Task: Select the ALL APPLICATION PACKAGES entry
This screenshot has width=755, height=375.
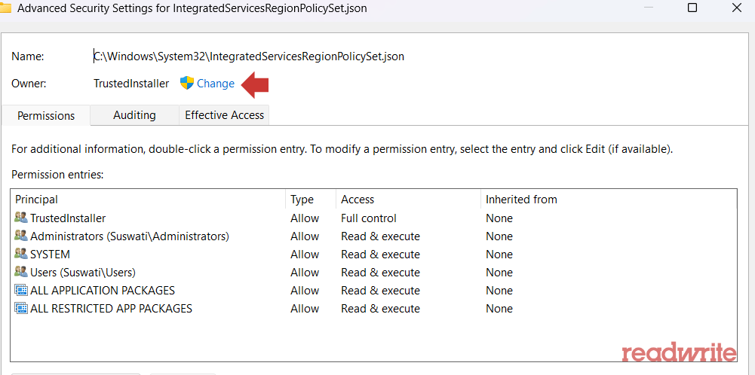Action: (373, 291)
